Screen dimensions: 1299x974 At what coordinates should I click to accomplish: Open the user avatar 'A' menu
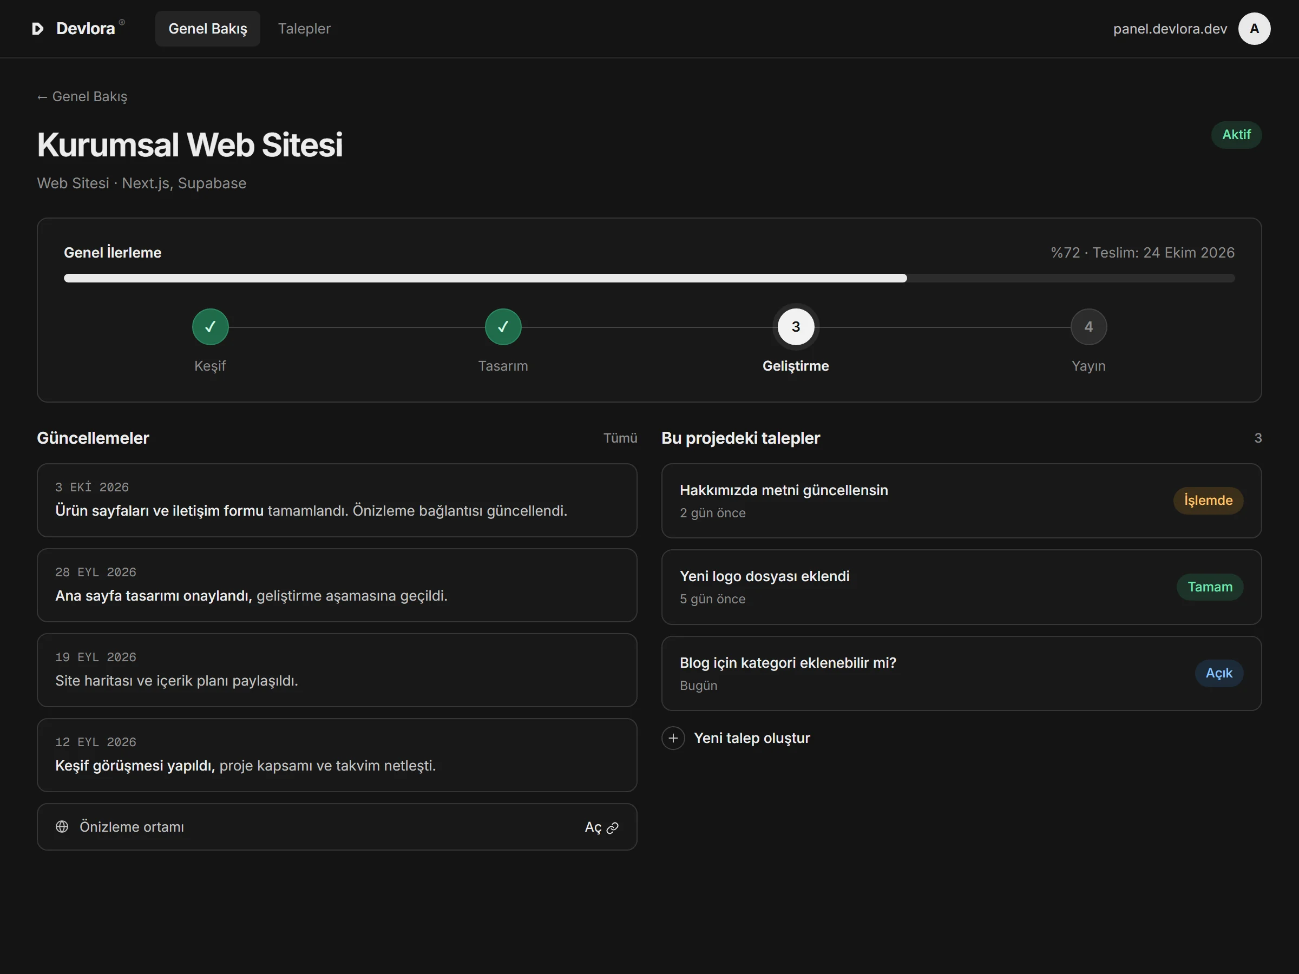point(1254,29)
